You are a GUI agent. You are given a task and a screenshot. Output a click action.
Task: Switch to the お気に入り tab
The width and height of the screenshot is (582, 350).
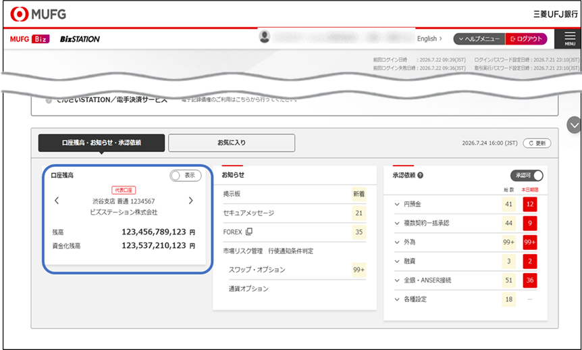(x=232, y=143)
